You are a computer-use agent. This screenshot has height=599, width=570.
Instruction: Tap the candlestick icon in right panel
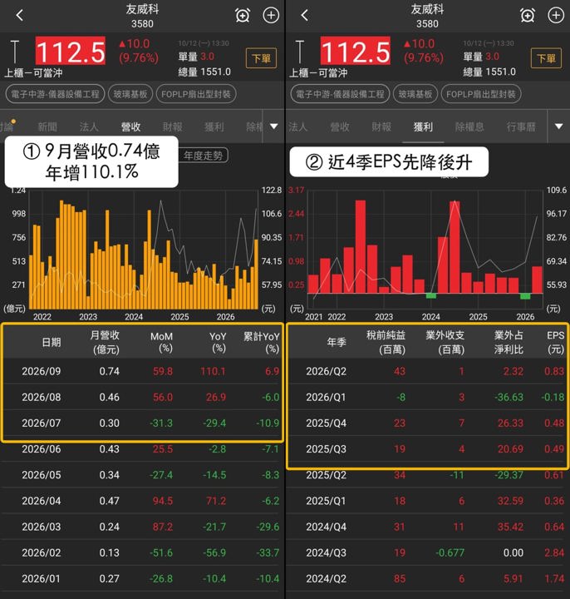299,52
